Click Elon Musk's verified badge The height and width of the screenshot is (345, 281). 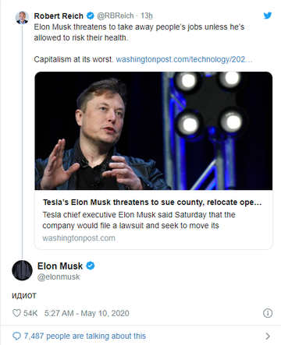(x=91, y=266)
